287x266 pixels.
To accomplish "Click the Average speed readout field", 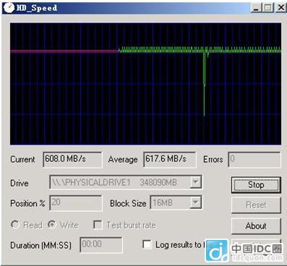I will point(170,159).
